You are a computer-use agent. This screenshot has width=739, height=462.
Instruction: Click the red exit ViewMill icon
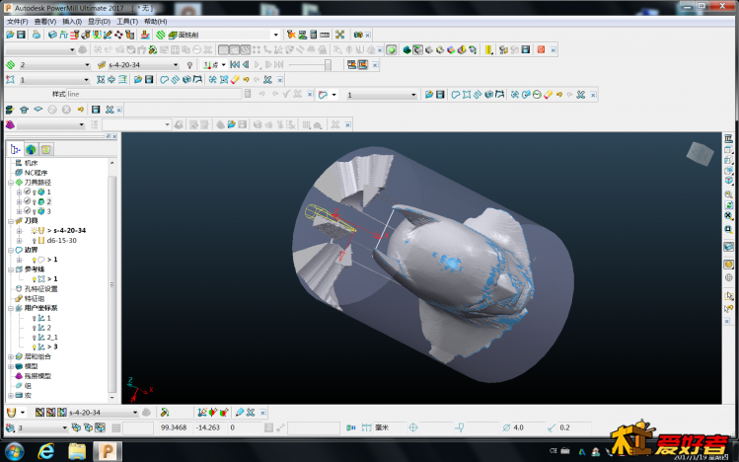click(x=541, y=49)
